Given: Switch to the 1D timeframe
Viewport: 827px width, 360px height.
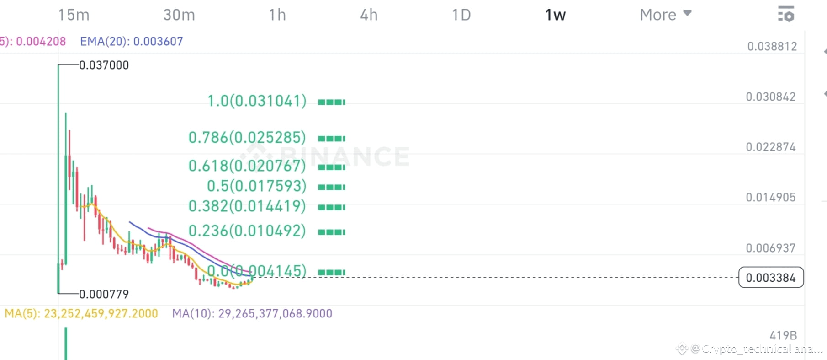Looking at the screenshot, I should pos(461,14).
